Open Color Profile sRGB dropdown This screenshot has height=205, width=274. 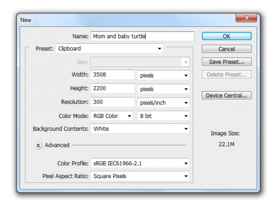[x=140, y=163]
